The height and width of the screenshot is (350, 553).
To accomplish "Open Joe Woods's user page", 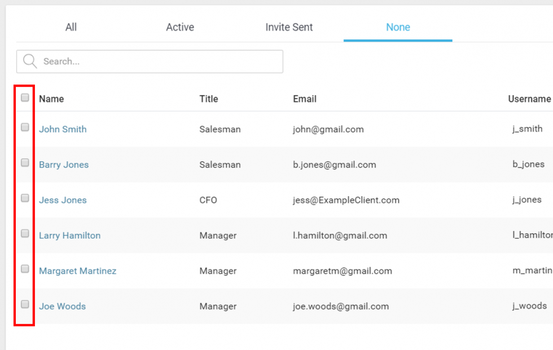I will click(62, 307).
